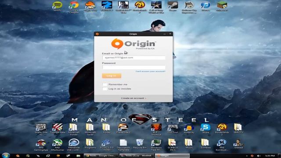Open MSI Kombustor shortcut
Viewport: 281px width, 158px height.
(222, 145)
